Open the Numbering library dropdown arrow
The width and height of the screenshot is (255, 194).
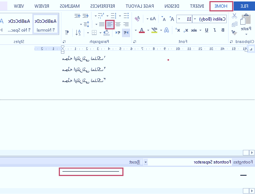(108, 16)
